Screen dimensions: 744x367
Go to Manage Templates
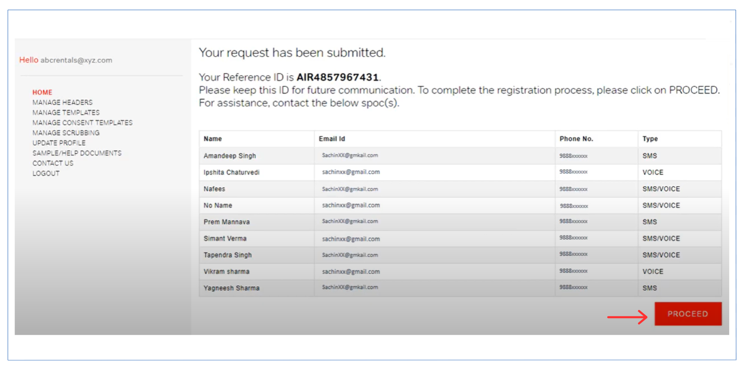point(66,113)
